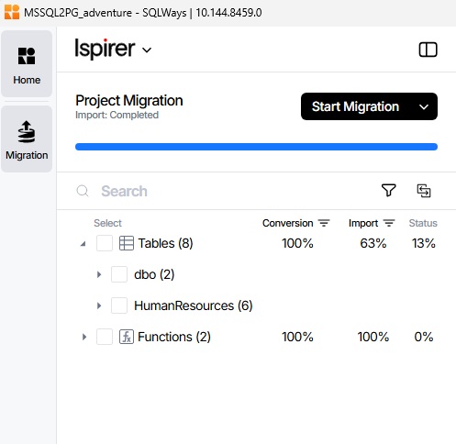Collapse the Tables (8) tree node
456x444 pixels.
tap(83, 244)
